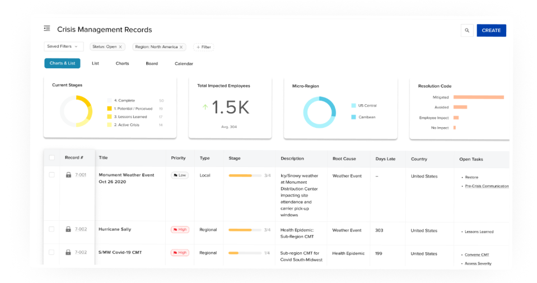Open the Convene CMT task link
Screen dimensions: 537x283
[x=477, y=254]
